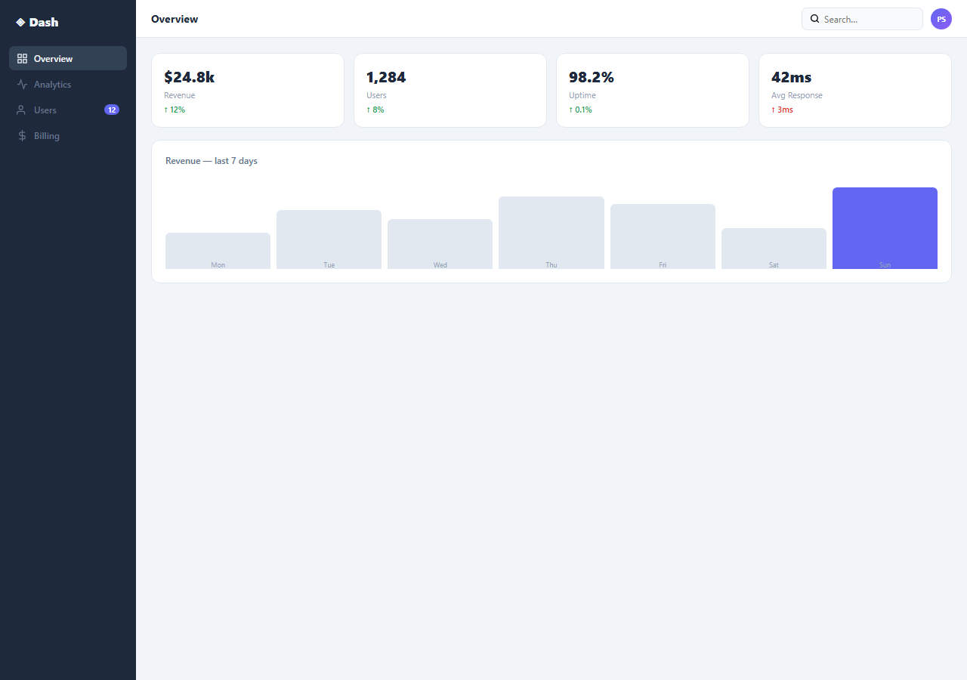The image size is (967, 680).
Task: Click the Dash brand name text
Action: 44,23
